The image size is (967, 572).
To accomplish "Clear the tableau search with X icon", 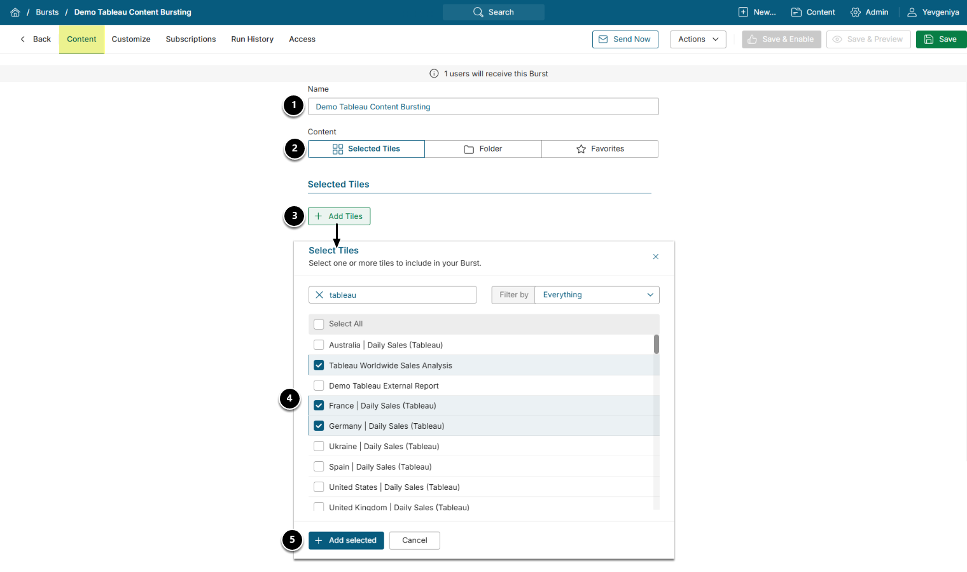I will 319,295.
